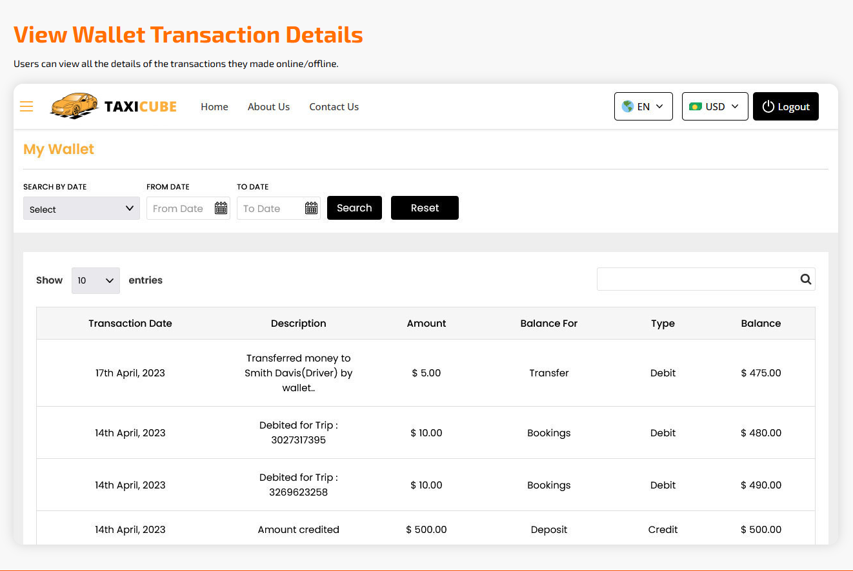Click the table search text box
This screenshot has height=571, width=853.
click(x=706, y=279)
